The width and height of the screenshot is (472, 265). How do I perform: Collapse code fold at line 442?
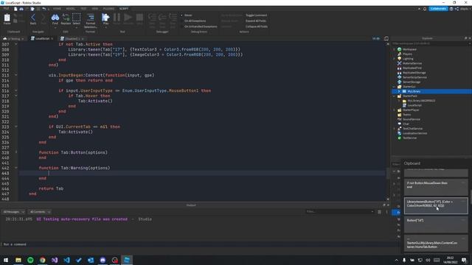pos(16,168)
